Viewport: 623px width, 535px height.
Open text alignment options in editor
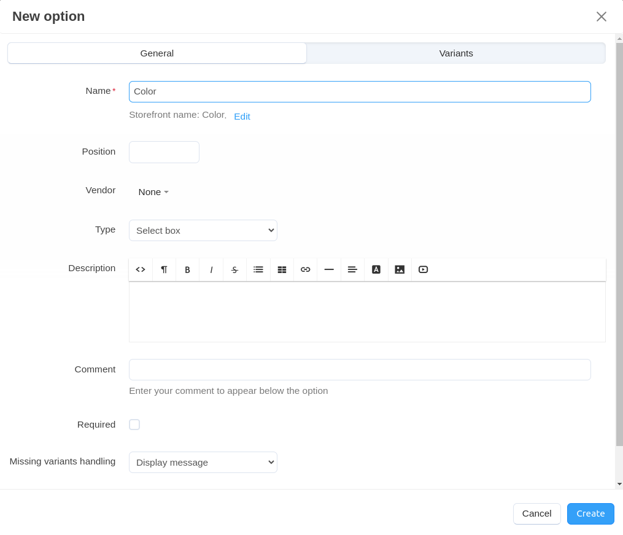[352, 270]
